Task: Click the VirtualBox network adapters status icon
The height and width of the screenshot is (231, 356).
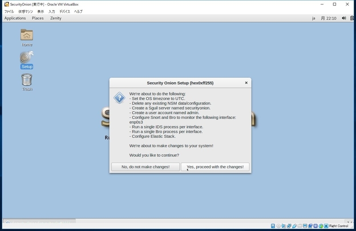Action: 289,226
